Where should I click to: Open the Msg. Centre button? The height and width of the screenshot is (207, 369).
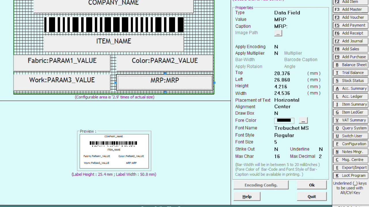click(x=350, y=160)
